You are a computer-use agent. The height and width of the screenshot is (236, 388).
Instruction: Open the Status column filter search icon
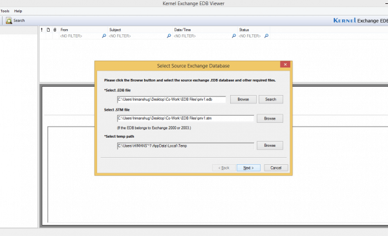tap(266, 36)
